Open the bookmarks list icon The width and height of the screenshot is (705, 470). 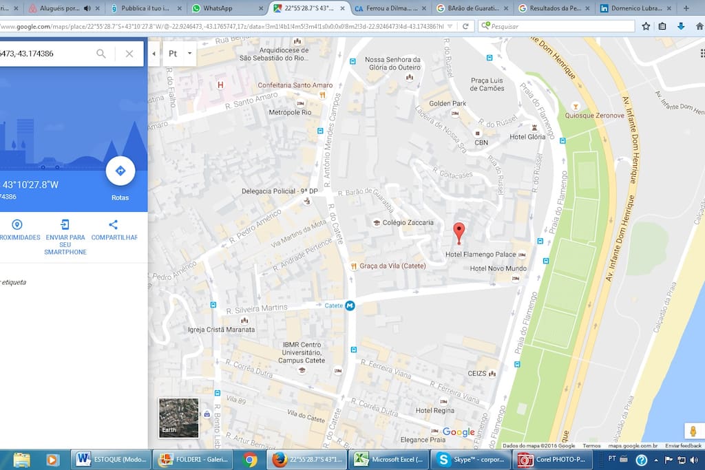click(x=662, y=27)
